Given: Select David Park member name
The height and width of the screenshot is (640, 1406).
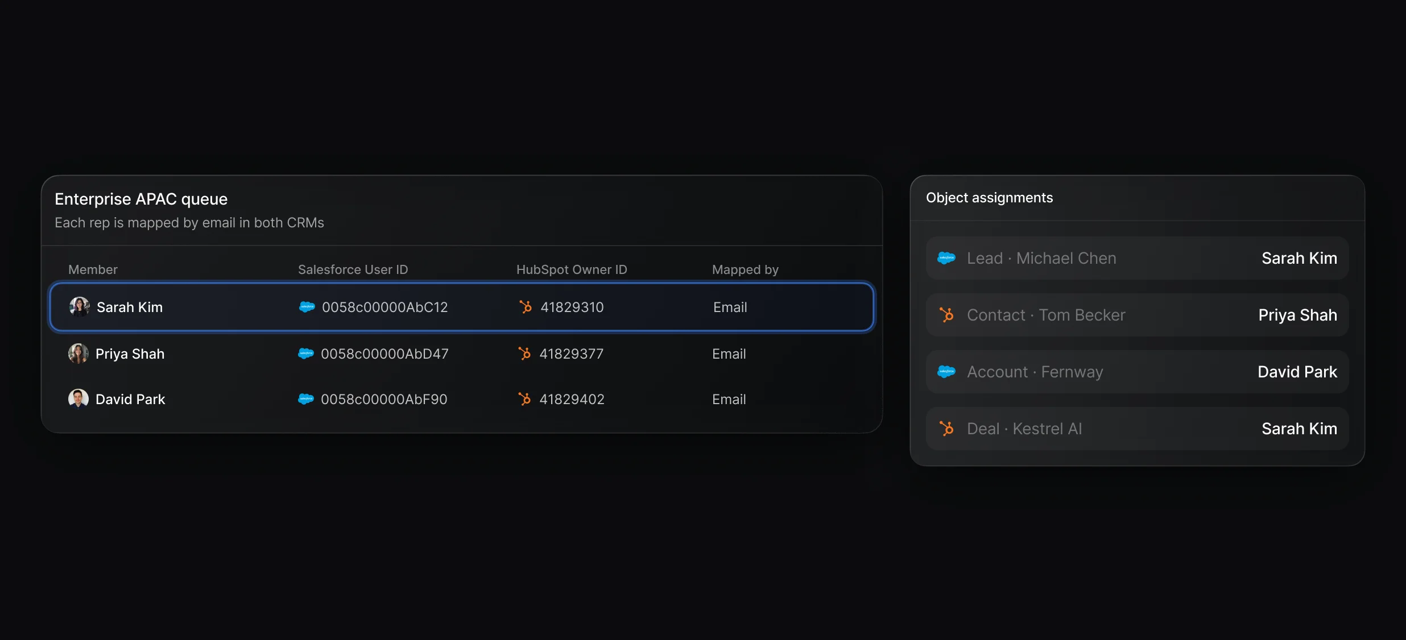Looking at the screenshot, I should (x=130, y=399).
